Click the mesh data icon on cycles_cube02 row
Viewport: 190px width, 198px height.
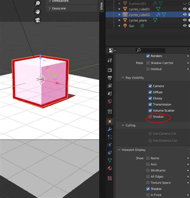(x=164, y=14)
